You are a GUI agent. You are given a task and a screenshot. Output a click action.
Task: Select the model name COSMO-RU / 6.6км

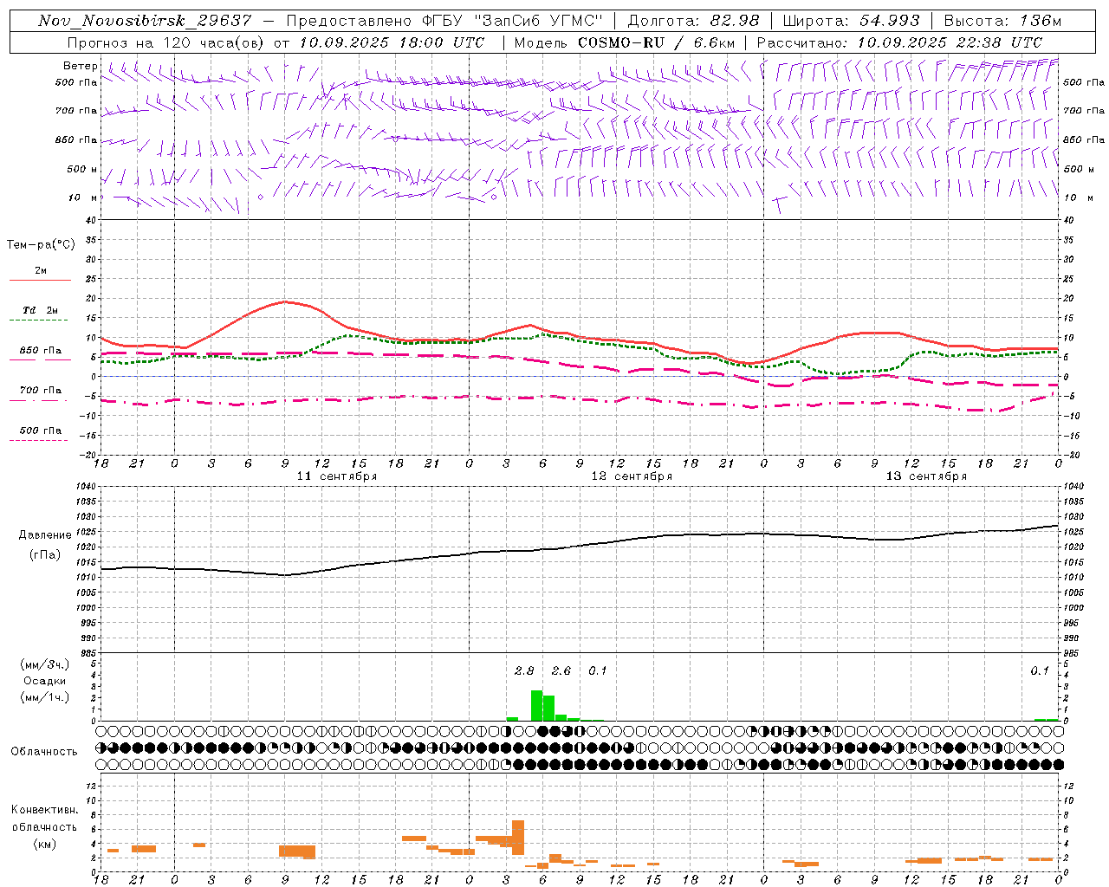tap(656, 42)
